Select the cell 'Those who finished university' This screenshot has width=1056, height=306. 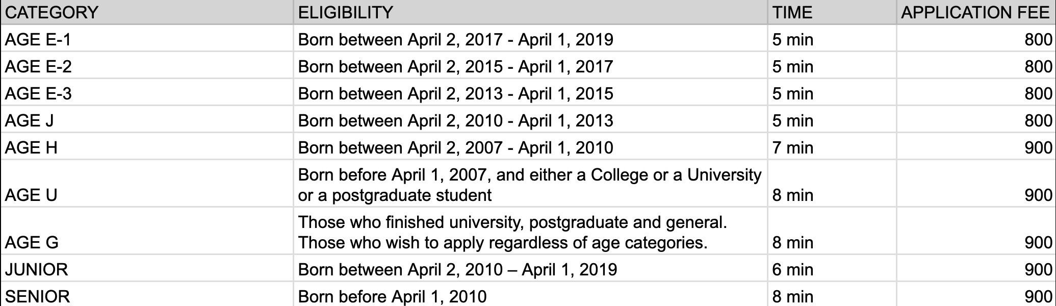pos(530,231)
